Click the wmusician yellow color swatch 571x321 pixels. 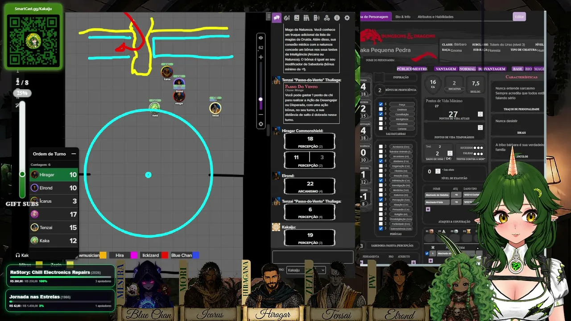click(103, 255)
